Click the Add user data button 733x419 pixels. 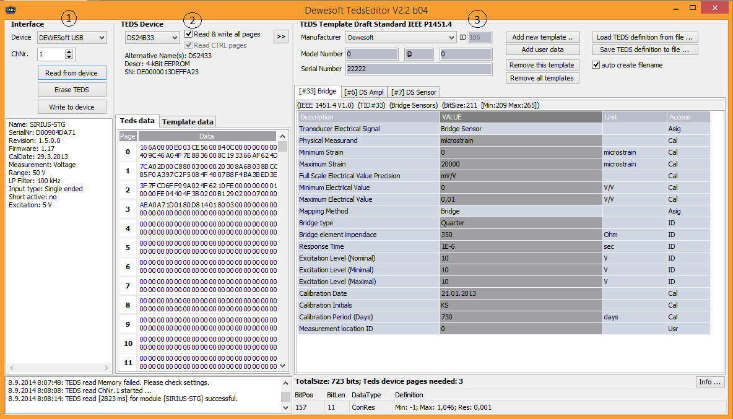[542, 50]
